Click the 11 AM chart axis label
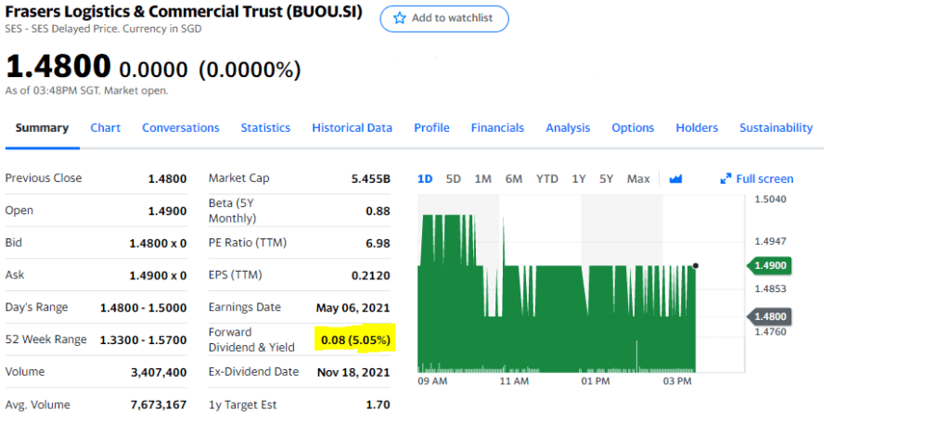Image resolution: width=950 pixels, height=423 pixels. point(514,381)
